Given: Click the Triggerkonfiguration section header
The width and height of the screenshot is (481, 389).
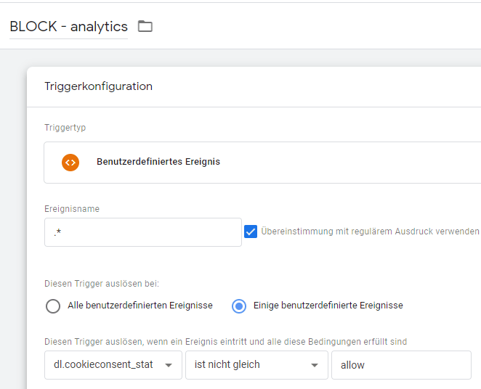Looking at the screenshot, I should click(99, 86).
